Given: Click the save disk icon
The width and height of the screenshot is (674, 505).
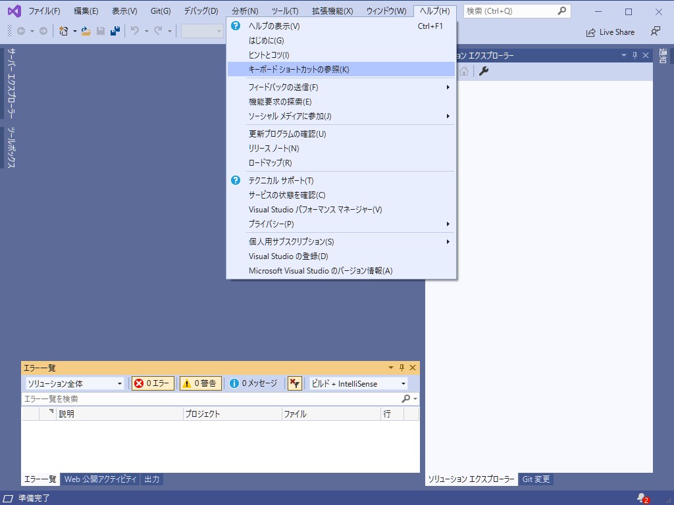Looking at the screenshot, I should tap(101, 31).
